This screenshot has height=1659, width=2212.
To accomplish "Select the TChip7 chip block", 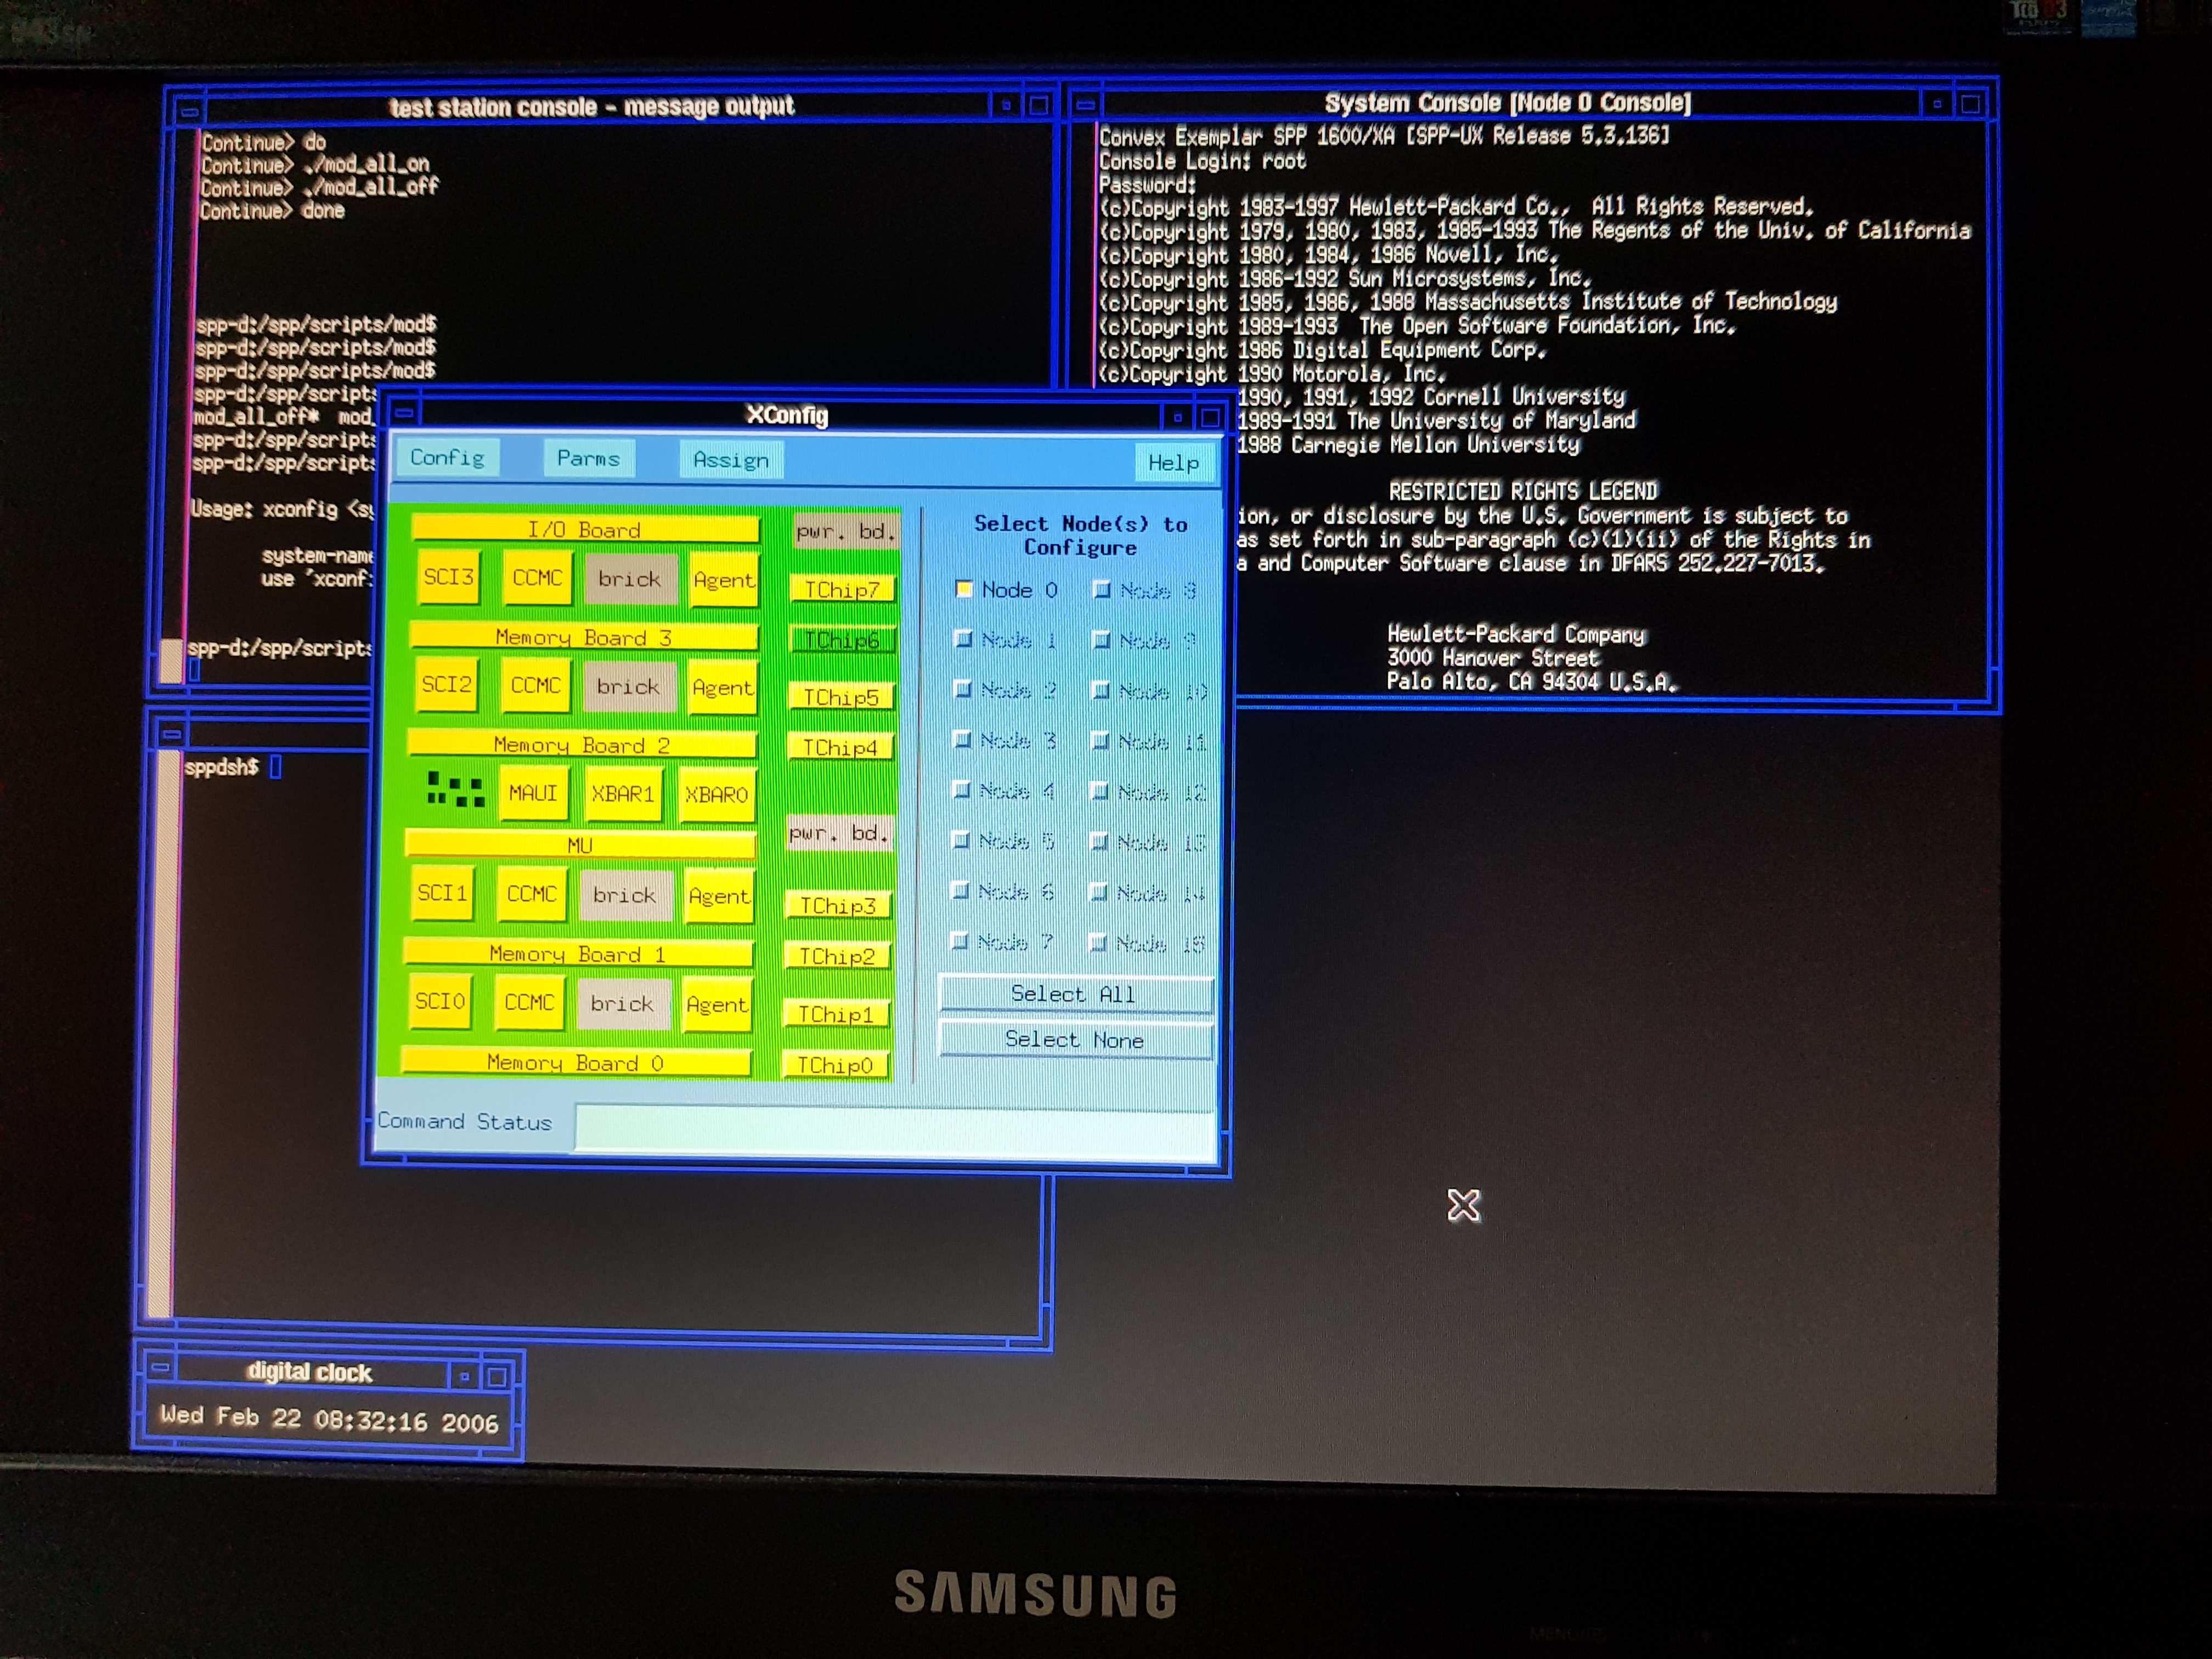I will pos(842,590).
